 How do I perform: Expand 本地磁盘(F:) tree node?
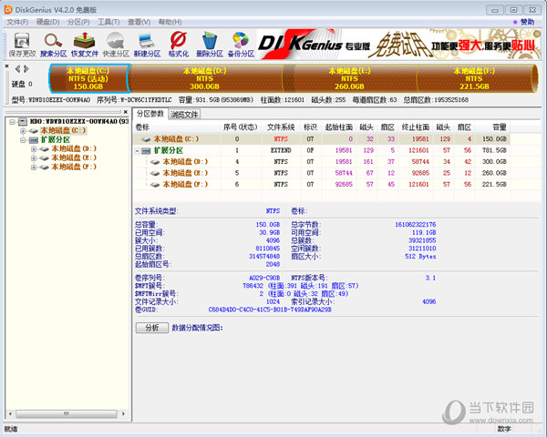[x=34, y=168]
